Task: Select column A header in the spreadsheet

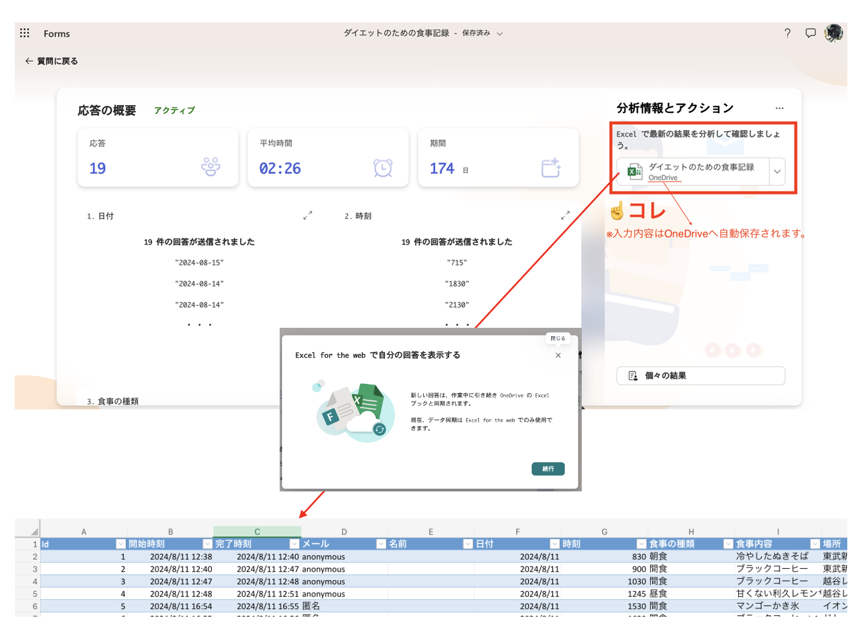Action: [84, 532]
